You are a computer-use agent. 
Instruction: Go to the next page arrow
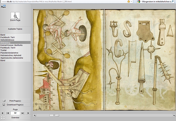click(x=28, y=113)
